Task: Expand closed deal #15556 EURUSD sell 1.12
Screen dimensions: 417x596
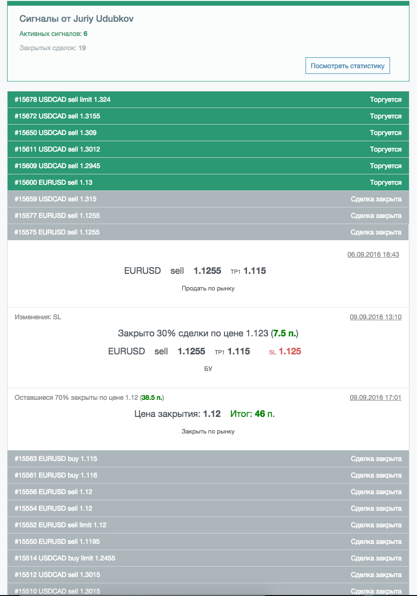Action: pos(208,492)
